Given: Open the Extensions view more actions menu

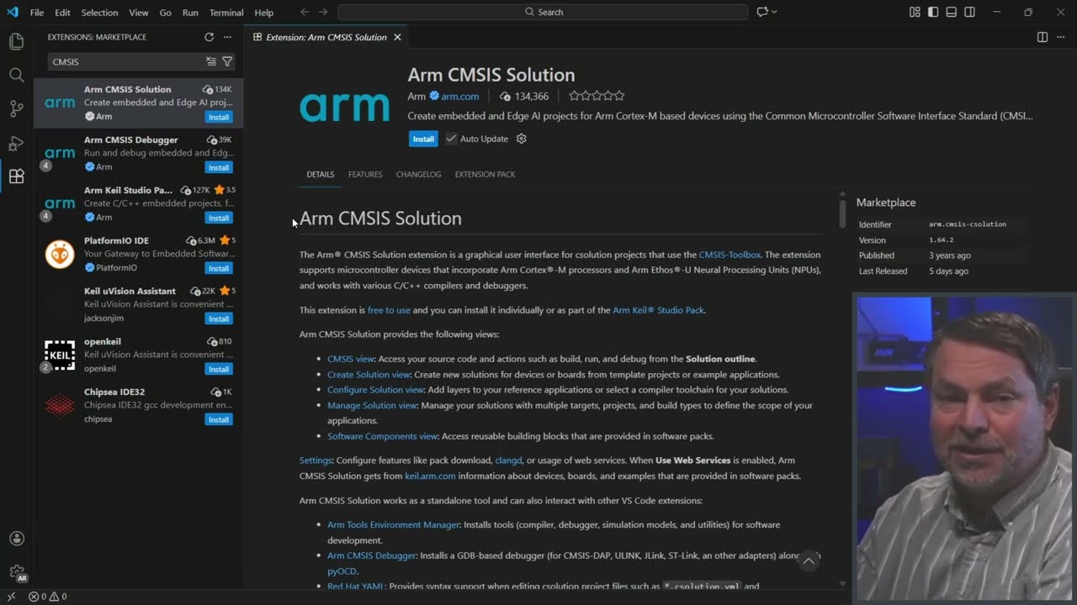Looking at the screenshot, I should pos(227,37).
